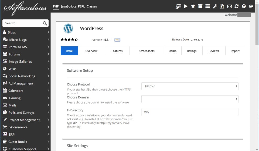Click the logout arrow icon
Viewport: 259px width, 151px height.
click(251, 6)
